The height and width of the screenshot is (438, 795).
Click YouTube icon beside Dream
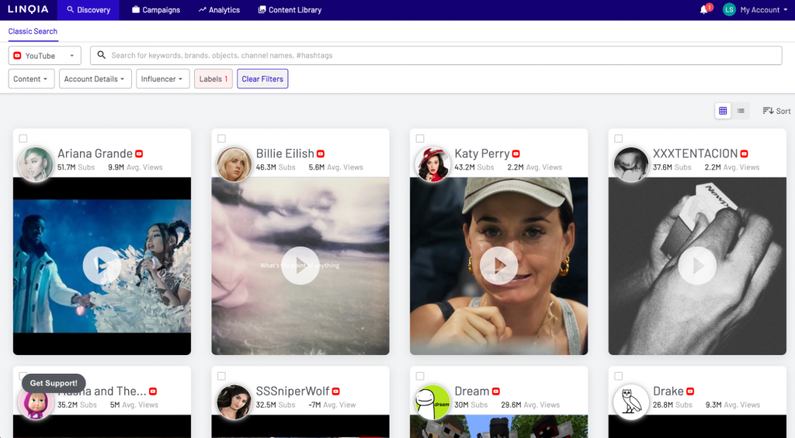(496, 391)
